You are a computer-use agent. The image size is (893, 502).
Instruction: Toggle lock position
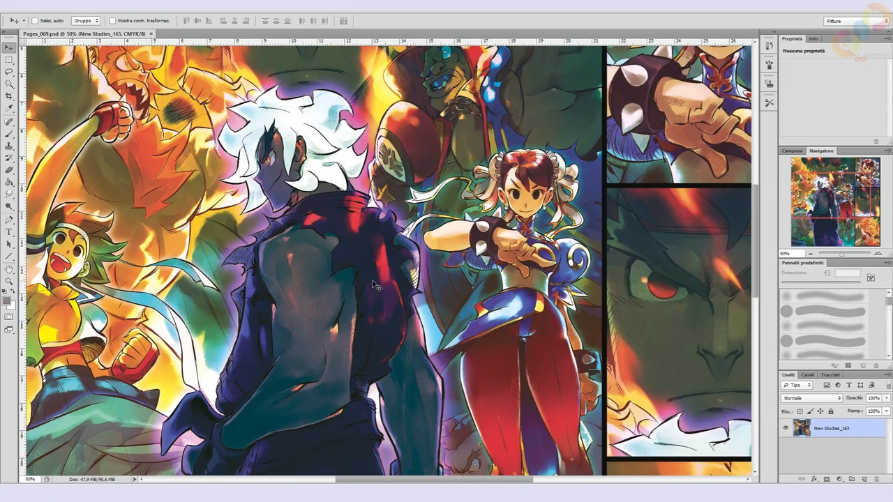pyautogui.click(x=820, y=411)
